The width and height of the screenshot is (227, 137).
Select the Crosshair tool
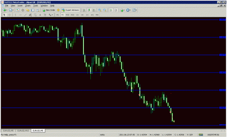point(9,15)
